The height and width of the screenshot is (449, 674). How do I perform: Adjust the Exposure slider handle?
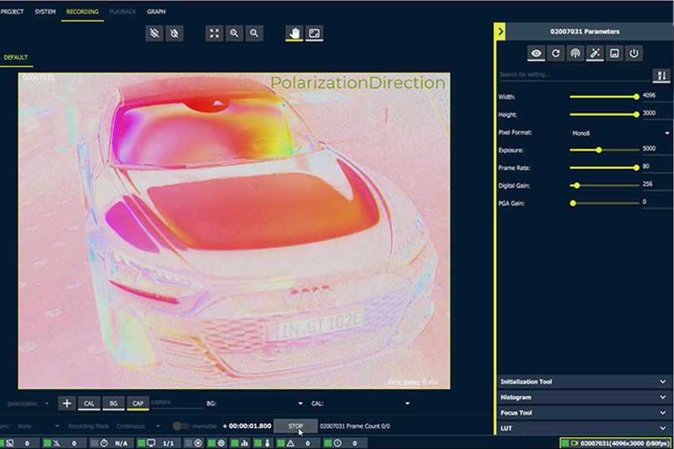[599, 150]
